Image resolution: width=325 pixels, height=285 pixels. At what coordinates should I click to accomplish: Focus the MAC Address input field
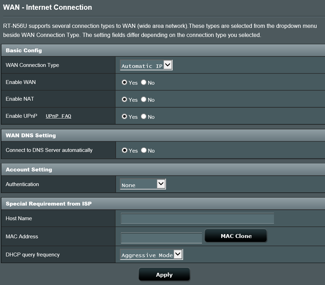(x=161, y=238)
